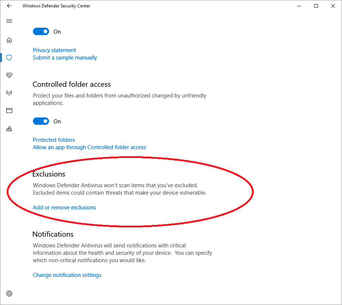Image resolution: width=342 pixels, height=305 pixels.
Task: Open Settings gear icon at bottom
Action: point(9,294)
